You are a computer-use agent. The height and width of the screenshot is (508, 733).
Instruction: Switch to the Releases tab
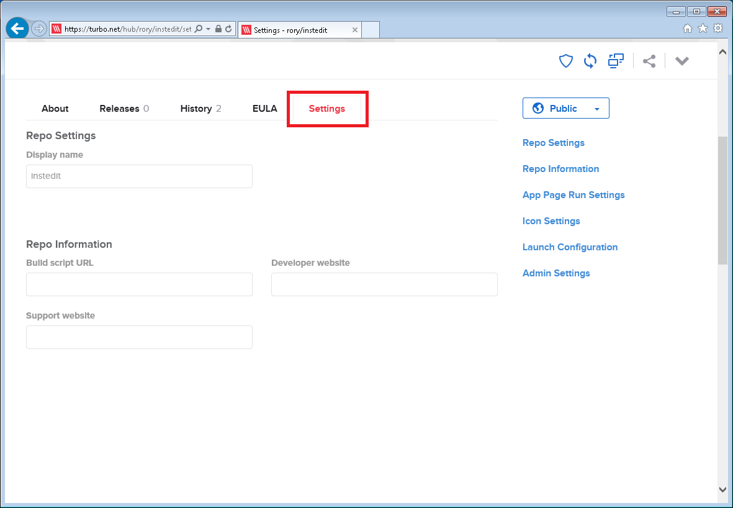(x=120, y=108)
